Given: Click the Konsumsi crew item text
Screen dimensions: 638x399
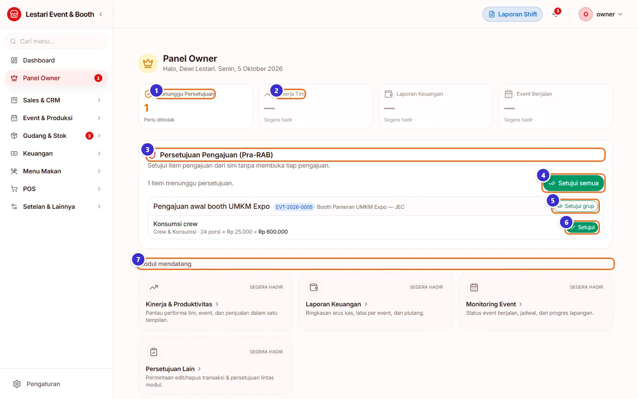Looking at the screenshot, I should pyautogui.click(x=175, y=224).
